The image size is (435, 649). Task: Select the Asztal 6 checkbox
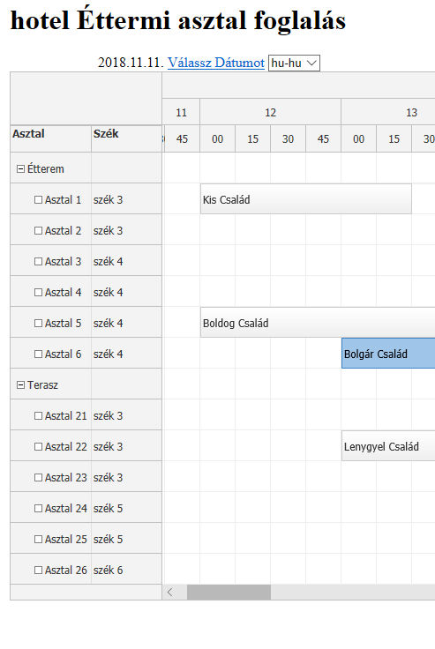point(38,354)
